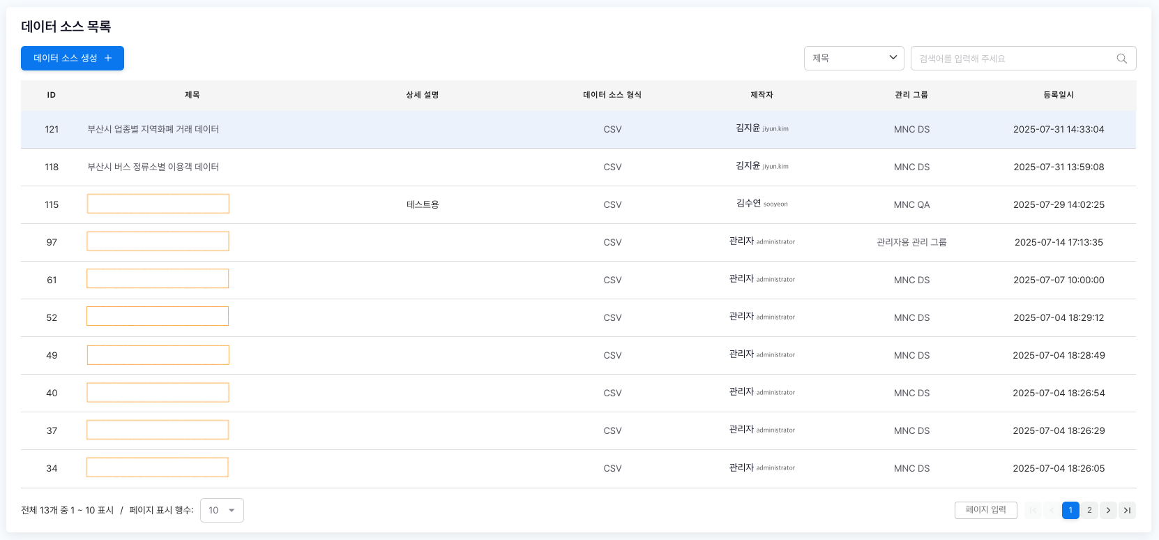
Task: Select the row with ID 115
Action: coord(52,204)
